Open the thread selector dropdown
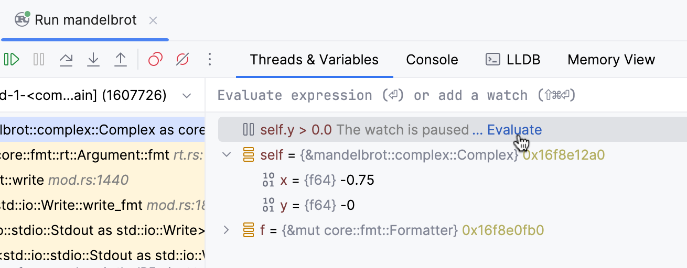The height and width of the screenshot is (268, 687). tap(186, 96)
